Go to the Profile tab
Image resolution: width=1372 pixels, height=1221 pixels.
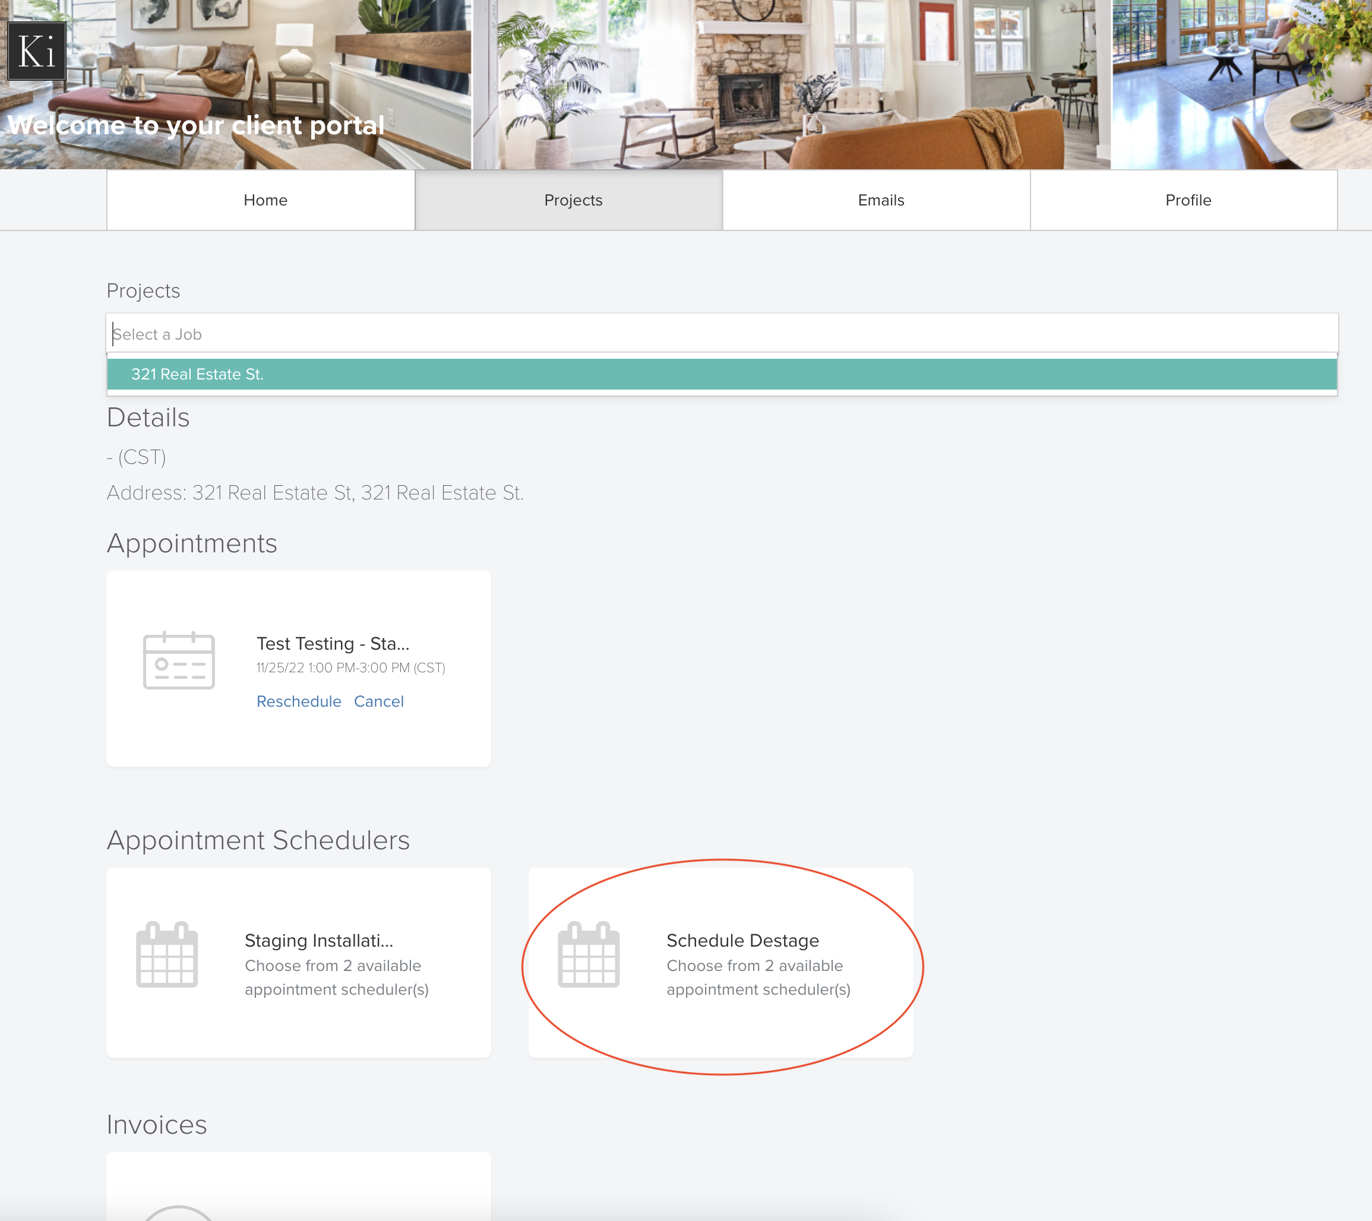coord(1183,200)
